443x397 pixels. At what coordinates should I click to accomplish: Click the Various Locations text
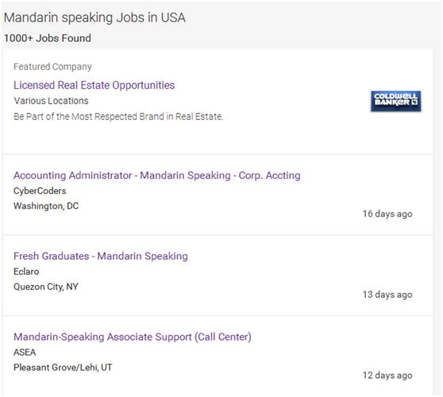[51, 101]
